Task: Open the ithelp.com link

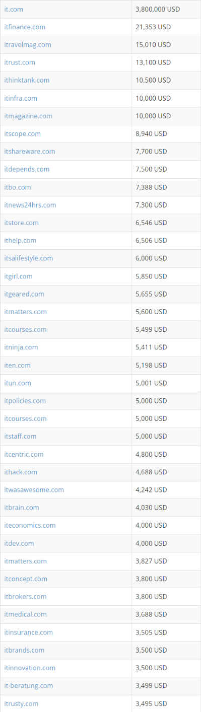Action: pyautogui.click(x=20, y=241)
